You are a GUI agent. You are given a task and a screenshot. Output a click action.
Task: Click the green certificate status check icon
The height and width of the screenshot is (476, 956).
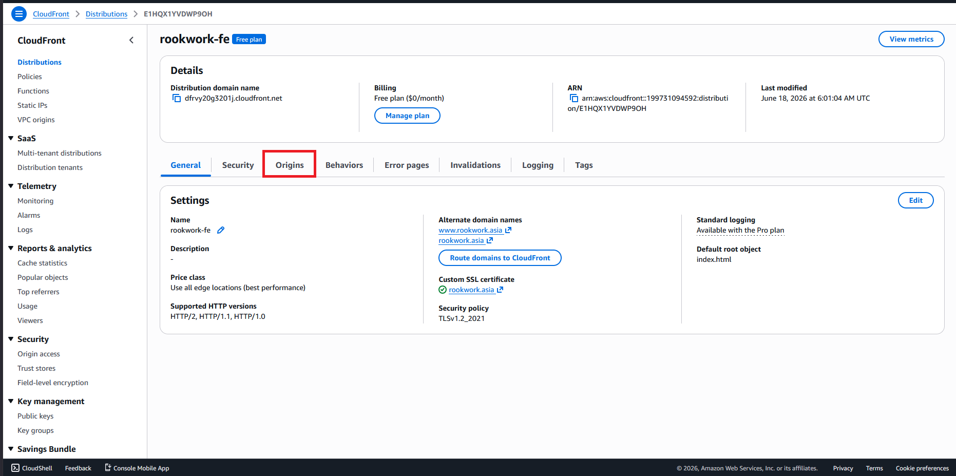443,290
